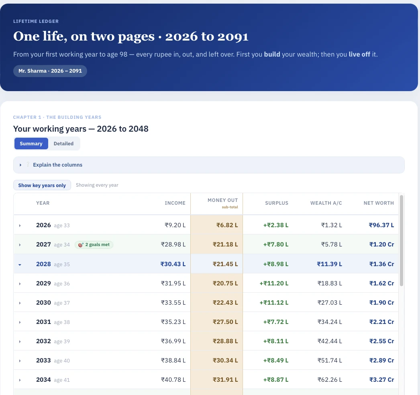Collapse the 2028 row chevron
Screen dimensions: 420x395
(20, 265)
